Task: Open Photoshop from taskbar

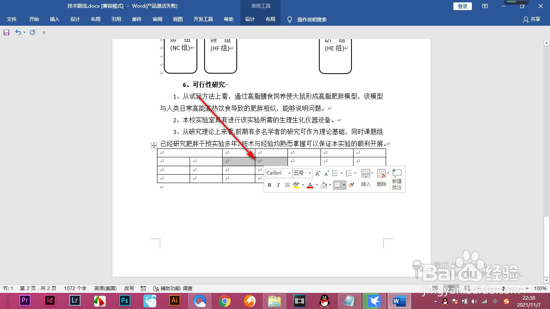Action: point(125,301)
